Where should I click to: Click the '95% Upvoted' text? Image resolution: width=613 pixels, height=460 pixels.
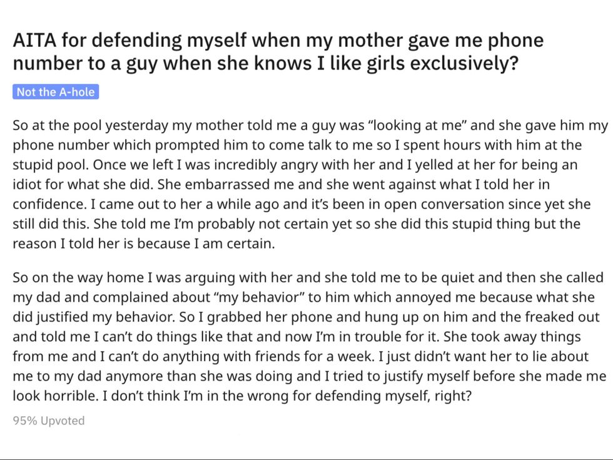49,421
